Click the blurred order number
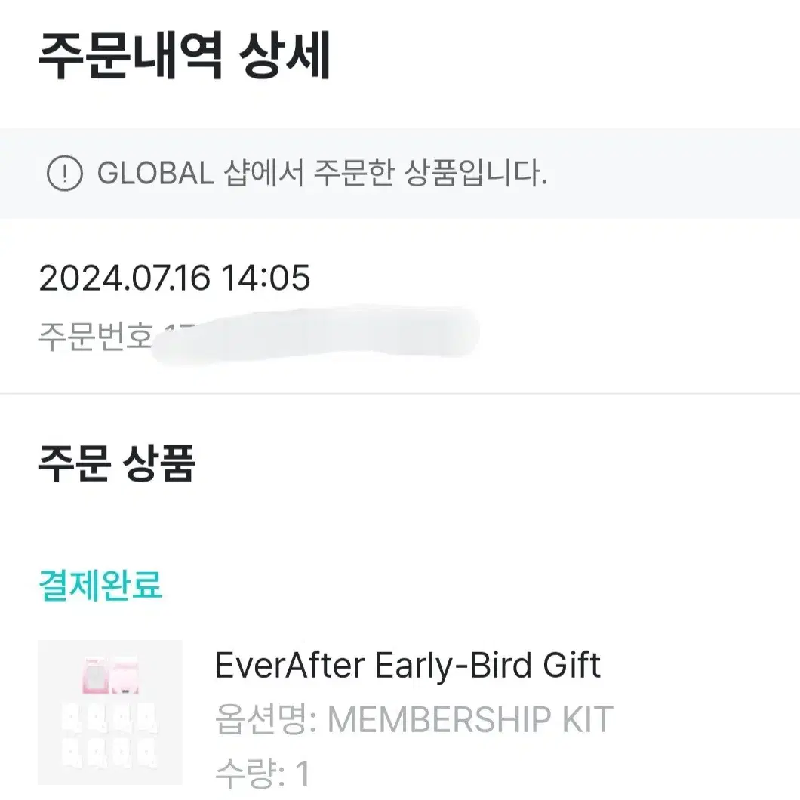This screenshot has height=800, width=800. tap(315, 336)
